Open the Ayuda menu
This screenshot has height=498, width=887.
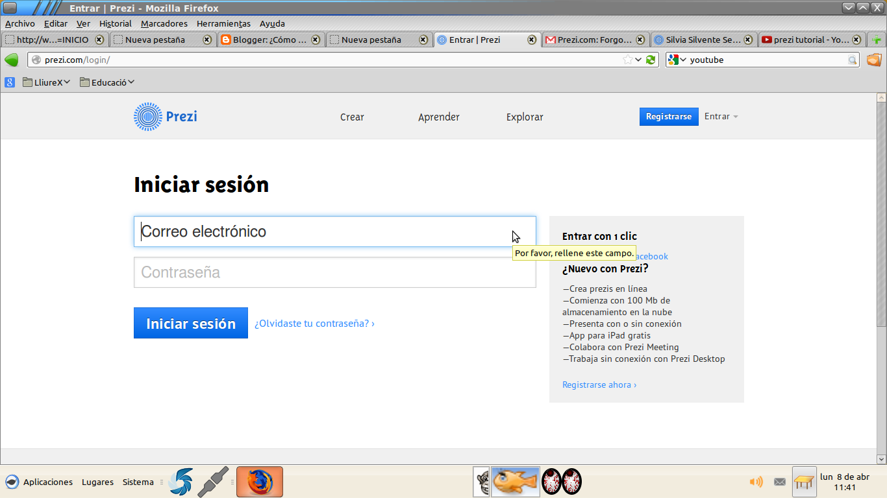tap(272, 23)
